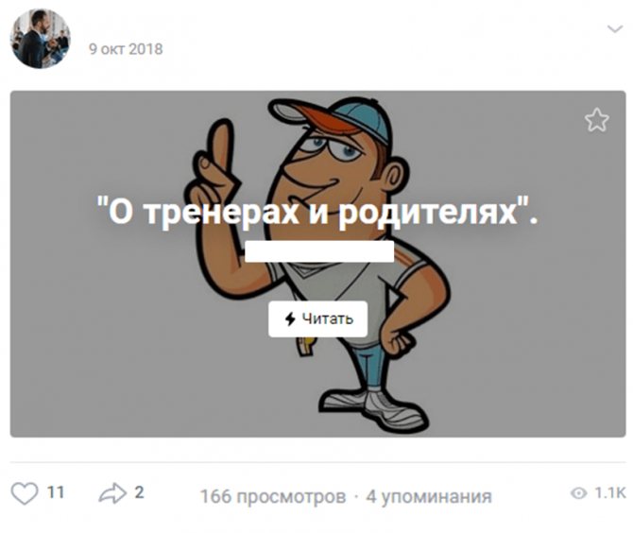Image resolution: width=633 pixels, height=533 pixels.
Task: Click the white author bar under the title
Action: point(319,251)
